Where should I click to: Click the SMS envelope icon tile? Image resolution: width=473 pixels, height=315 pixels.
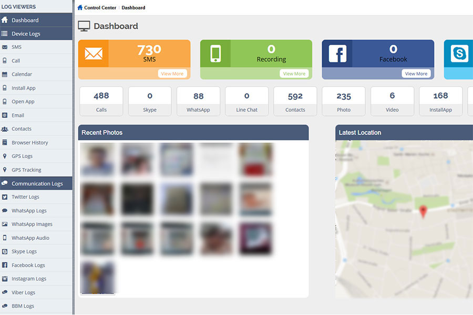click(94, 54)
